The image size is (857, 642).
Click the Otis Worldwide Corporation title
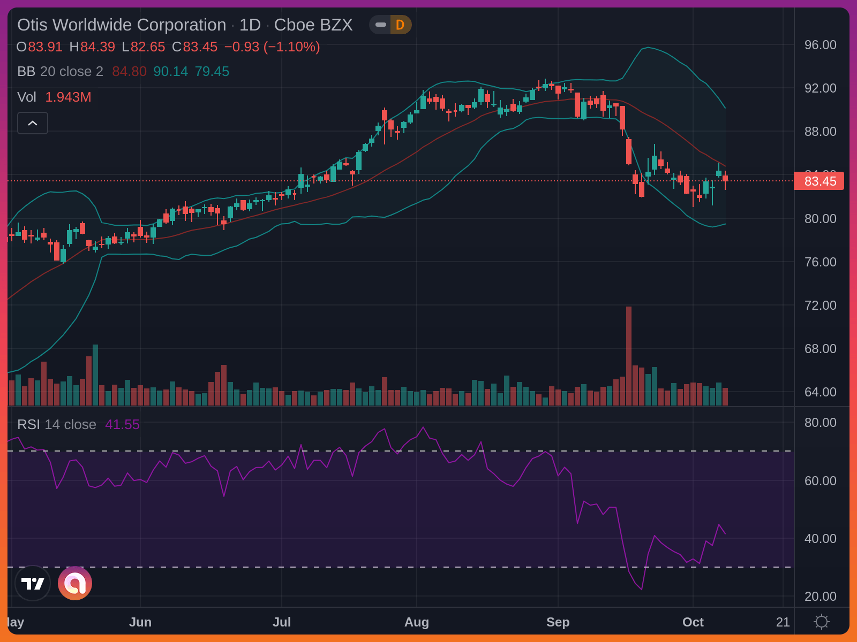(122, 25)
